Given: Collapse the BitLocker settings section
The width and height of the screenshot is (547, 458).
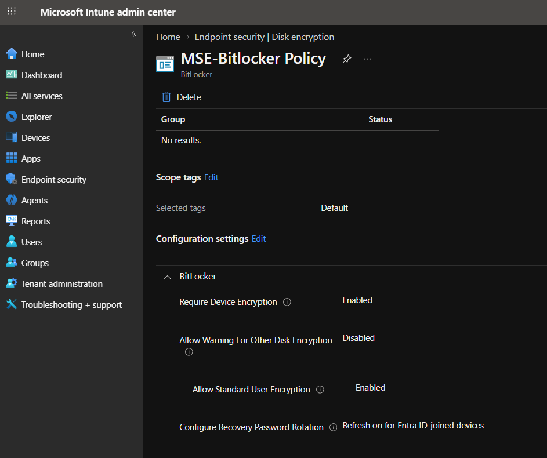Looking at the screenshot, I should point(167,277).
